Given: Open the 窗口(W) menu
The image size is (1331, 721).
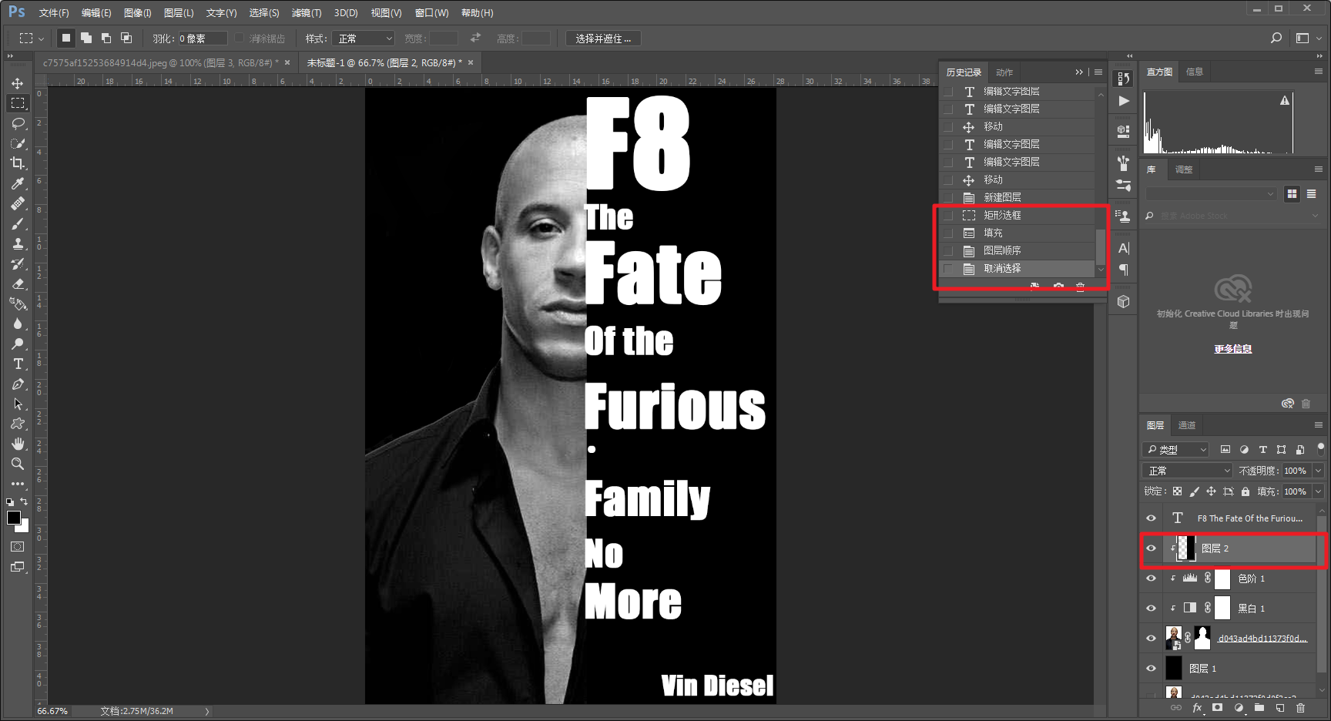Looking at the screenshot, I should pos(432,13).
